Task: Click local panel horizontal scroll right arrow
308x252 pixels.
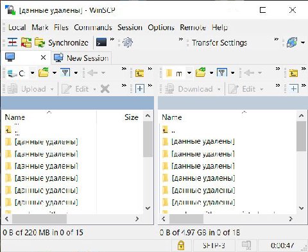Action: pyautogui.click(x=137, y=219)
